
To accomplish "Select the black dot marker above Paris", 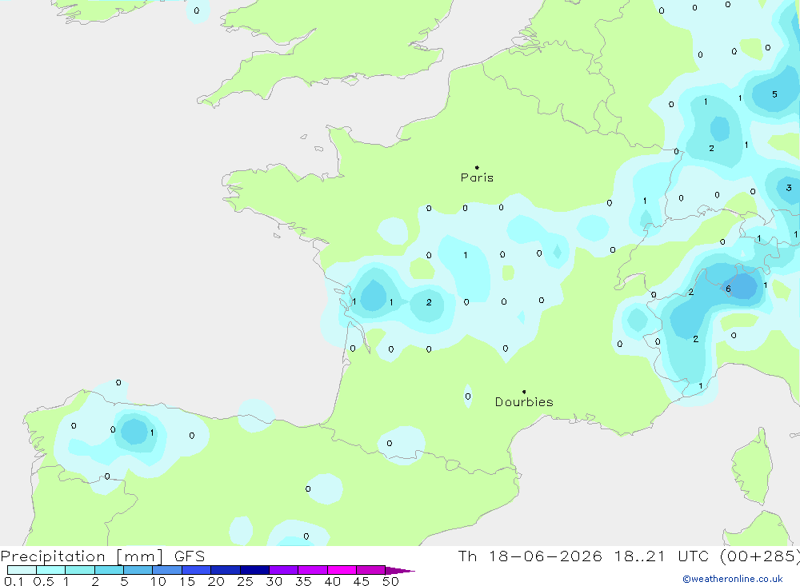I will click(477, 167).
